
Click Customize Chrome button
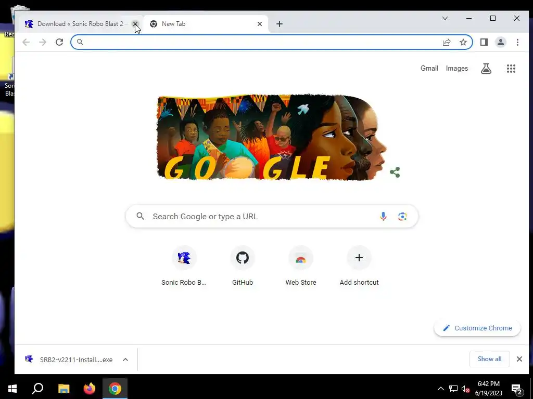point(477,328)
